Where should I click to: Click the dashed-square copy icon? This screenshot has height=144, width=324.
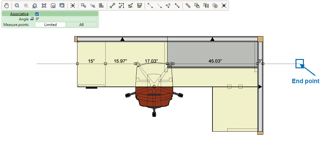197,6
